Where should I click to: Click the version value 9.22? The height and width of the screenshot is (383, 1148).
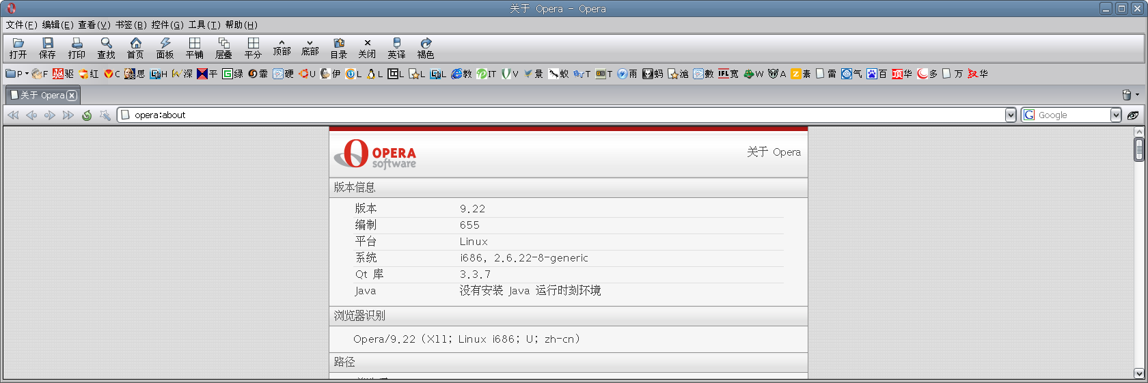(x=472, y=209)
